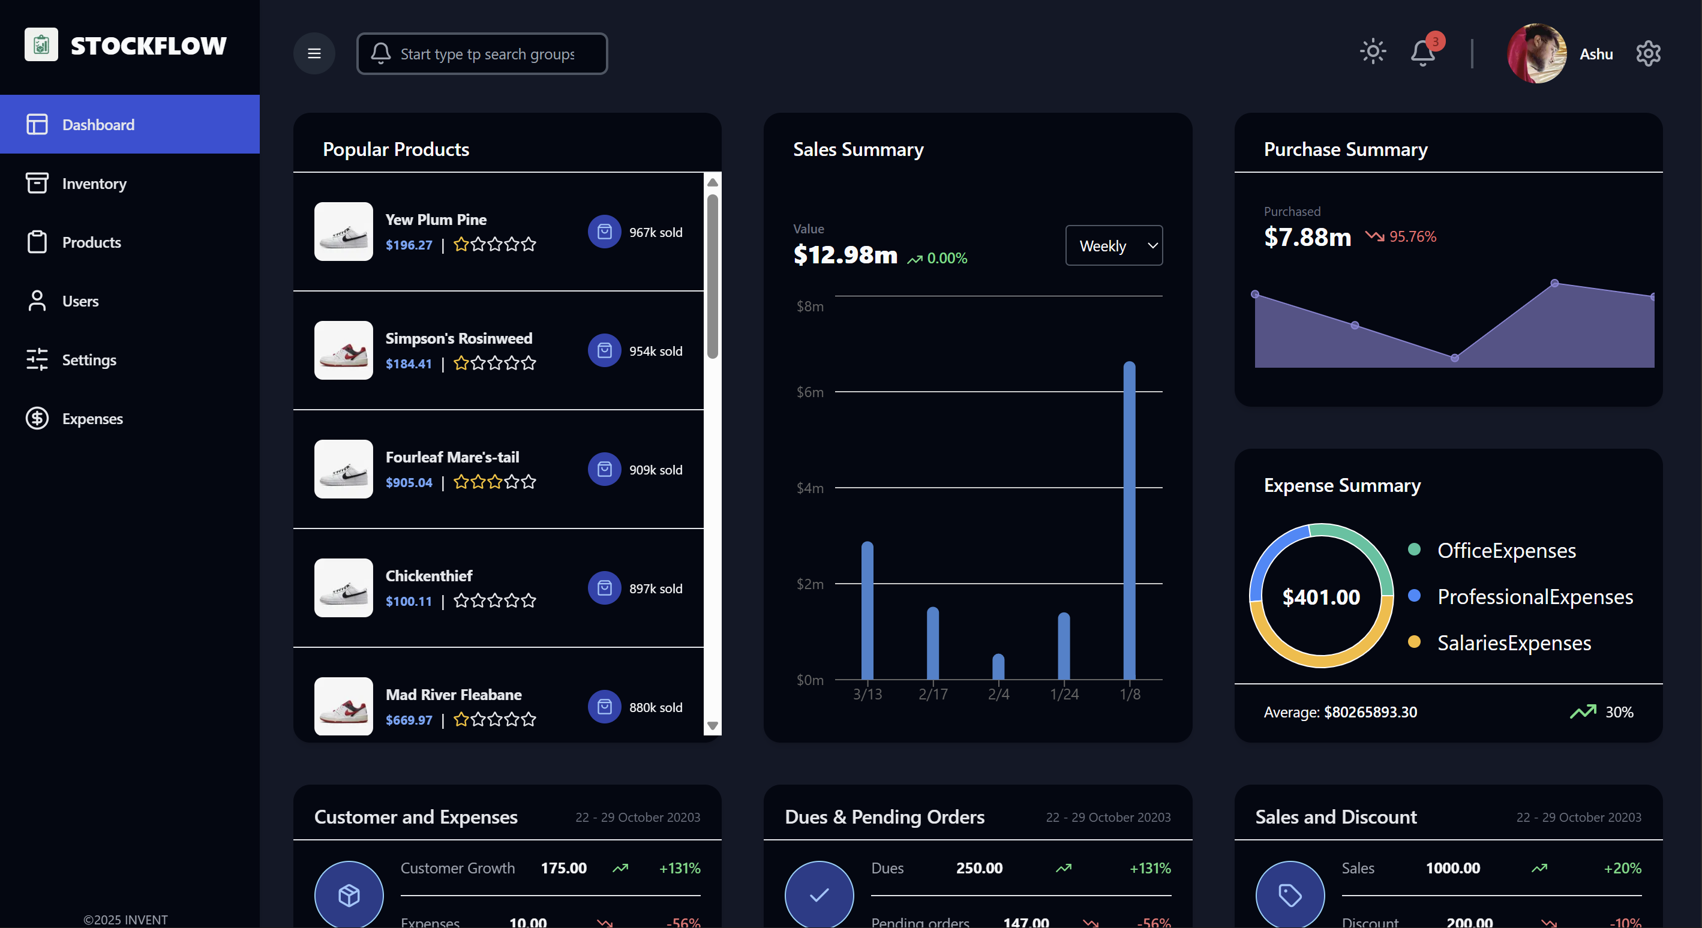Click the shopping bag icon beside Yew Plum Pine
Image resolution: width=1702 pixels, height=928 pixels.
[604, 232]
